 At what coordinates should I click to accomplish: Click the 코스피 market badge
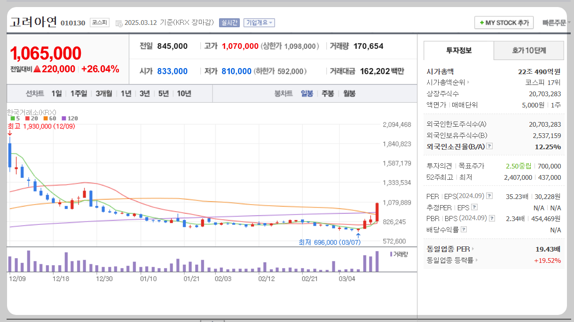pyautogui.click(x=100, y=22)
